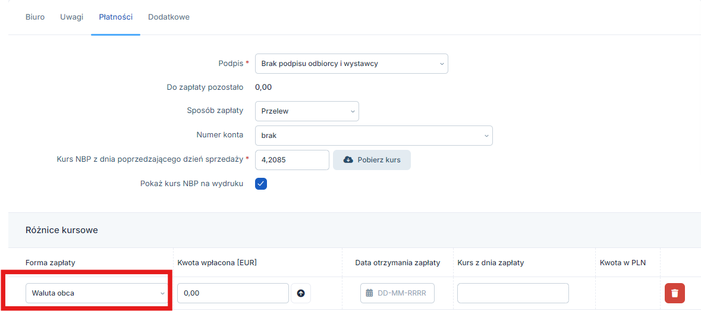Switch to the Biuro tab

[35, 17]
